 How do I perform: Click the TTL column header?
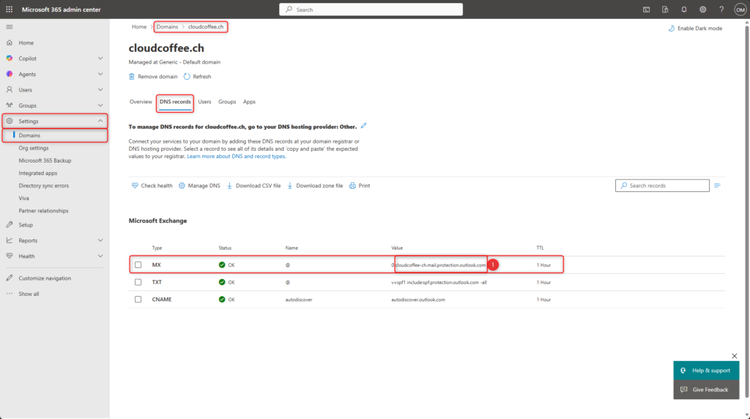[540, 248]
